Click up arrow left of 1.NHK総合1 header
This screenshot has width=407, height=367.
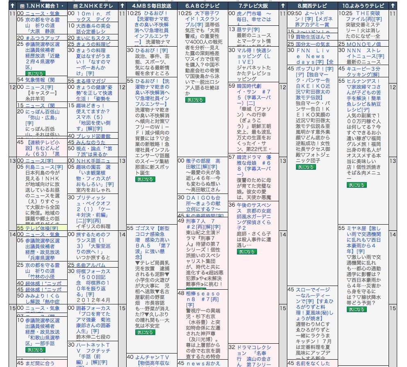pos(12,5)
